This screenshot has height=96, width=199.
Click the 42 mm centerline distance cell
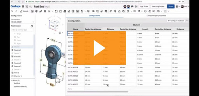[x=93, y=80]
